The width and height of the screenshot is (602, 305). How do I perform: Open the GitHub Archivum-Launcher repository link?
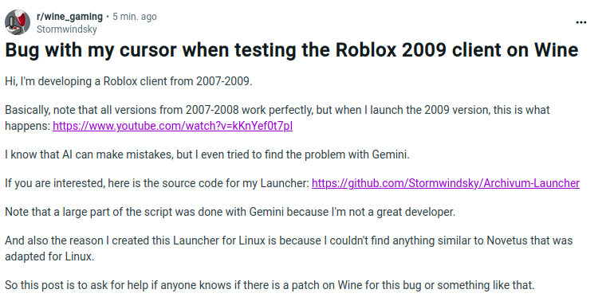tap(446, 183)
